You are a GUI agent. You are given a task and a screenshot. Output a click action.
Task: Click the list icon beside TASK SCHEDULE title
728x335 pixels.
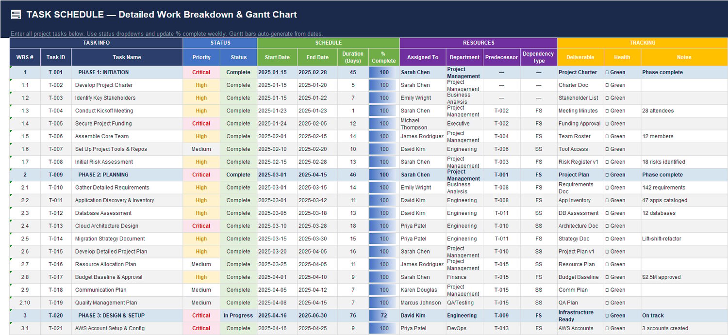tap(16, 15)
